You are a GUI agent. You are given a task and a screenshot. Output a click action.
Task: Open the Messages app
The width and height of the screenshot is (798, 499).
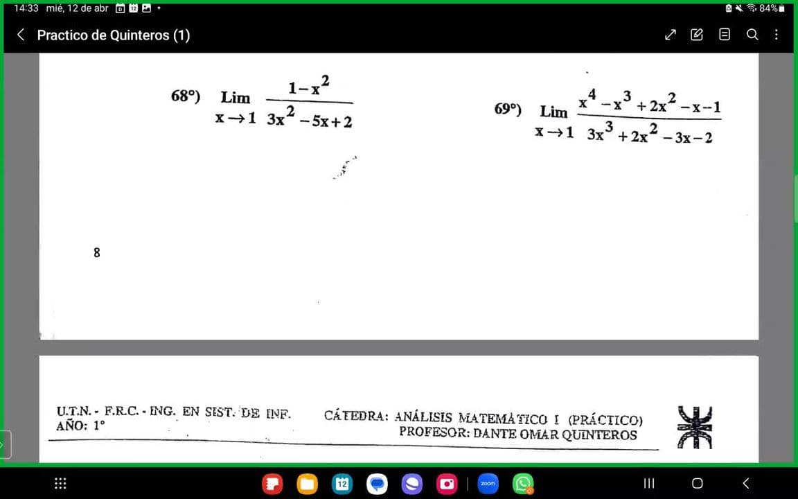[377, 483]
